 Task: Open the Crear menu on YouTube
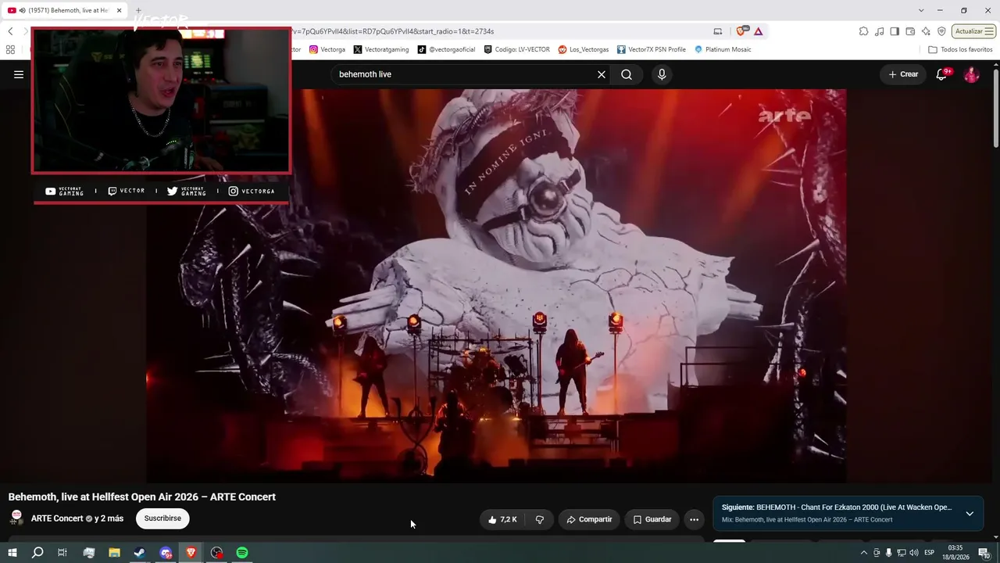[903, 74]
